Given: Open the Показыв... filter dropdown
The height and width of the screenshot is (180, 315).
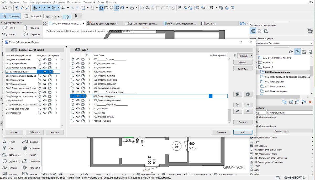Looking at the screenshot, I should [244, 56].
